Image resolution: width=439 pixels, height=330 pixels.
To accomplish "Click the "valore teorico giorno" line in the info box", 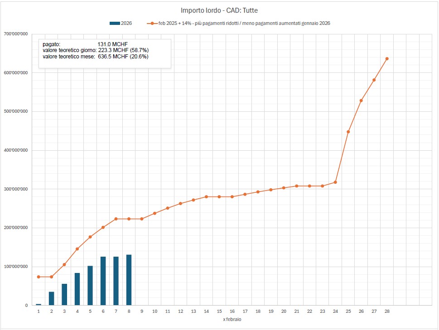I will (x=96, y=50).
